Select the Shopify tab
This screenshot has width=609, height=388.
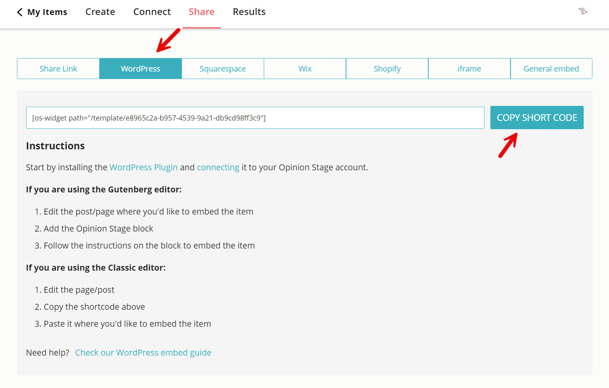[x=387, y=68]
